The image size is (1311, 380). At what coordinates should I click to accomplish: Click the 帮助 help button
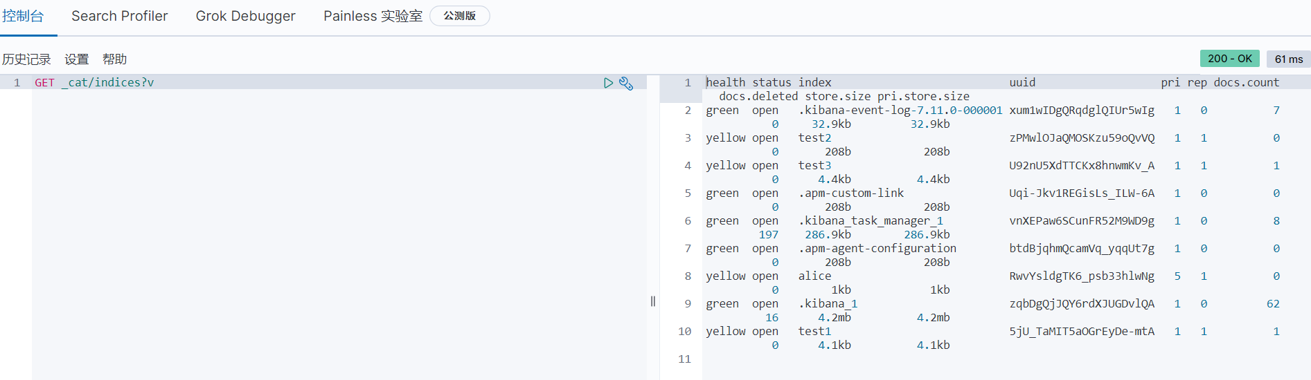pyautogui.click(x=114, y=59)
